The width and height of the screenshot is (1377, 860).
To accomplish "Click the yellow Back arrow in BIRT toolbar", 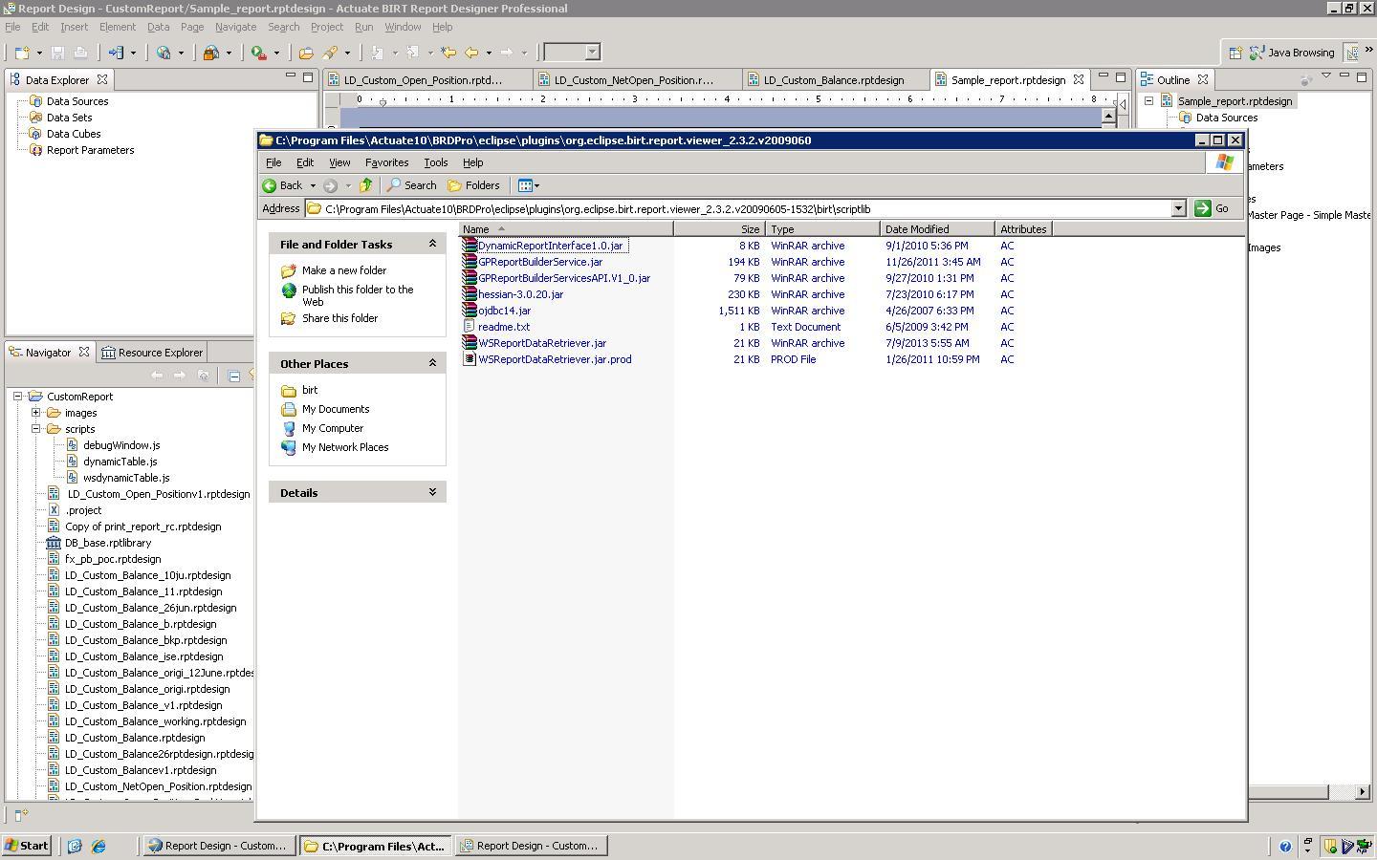I will coord(471,53).
